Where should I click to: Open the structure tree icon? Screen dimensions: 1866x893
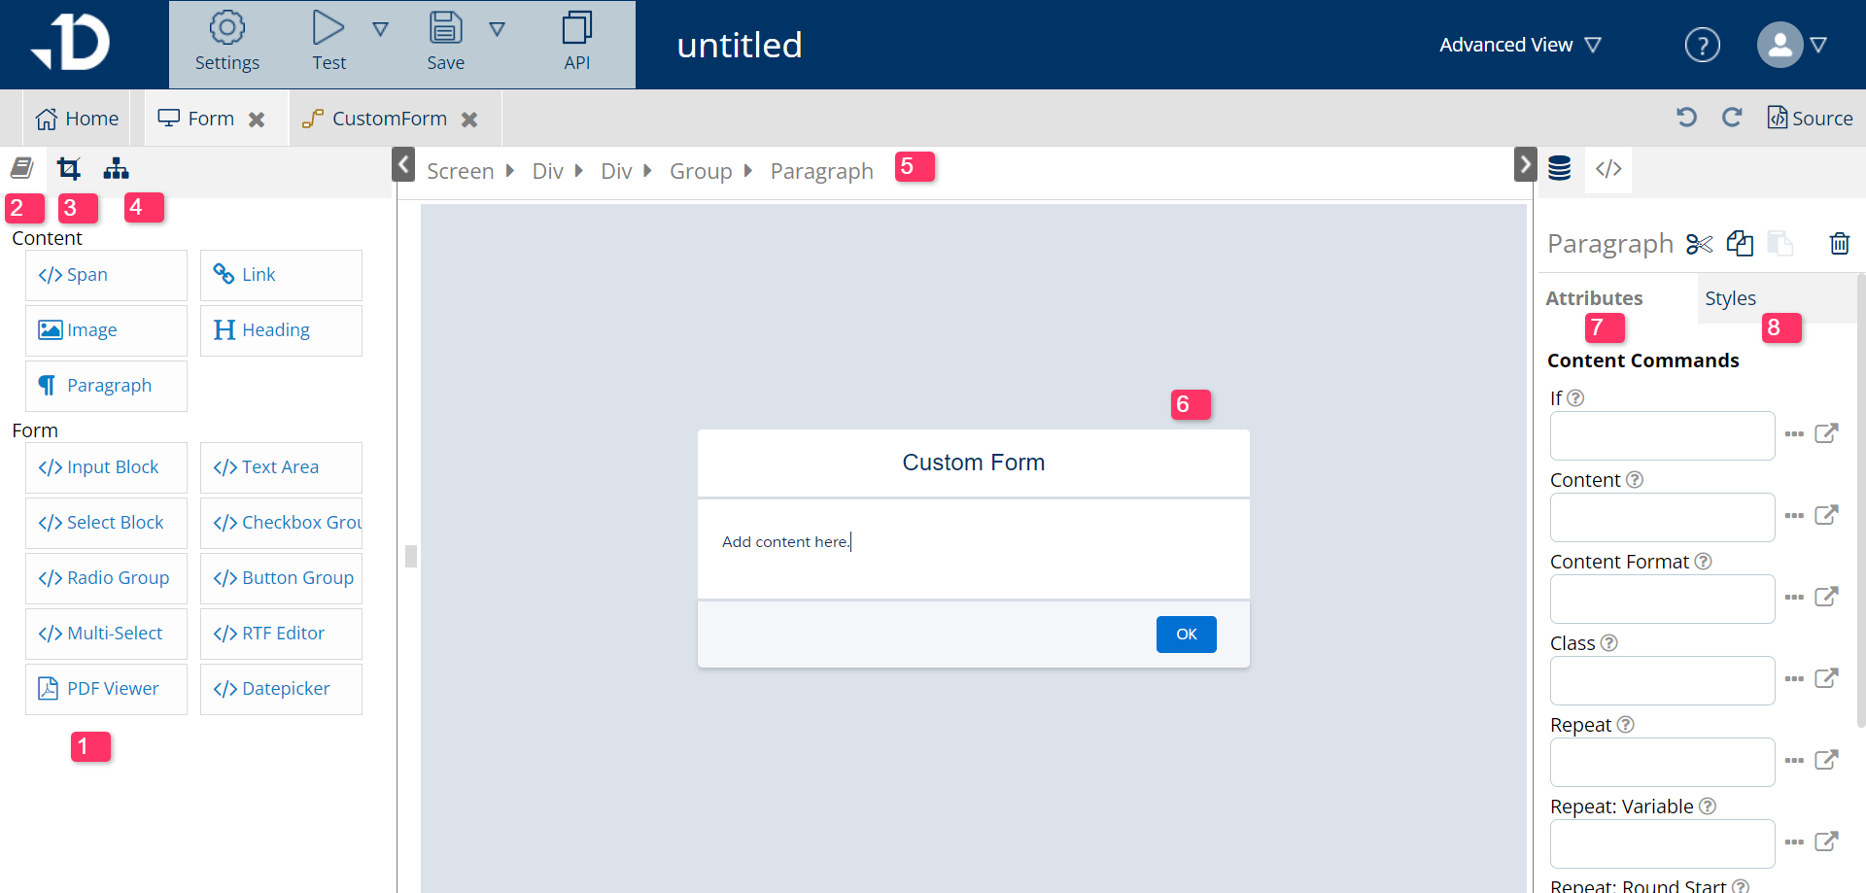coord(117,169)
